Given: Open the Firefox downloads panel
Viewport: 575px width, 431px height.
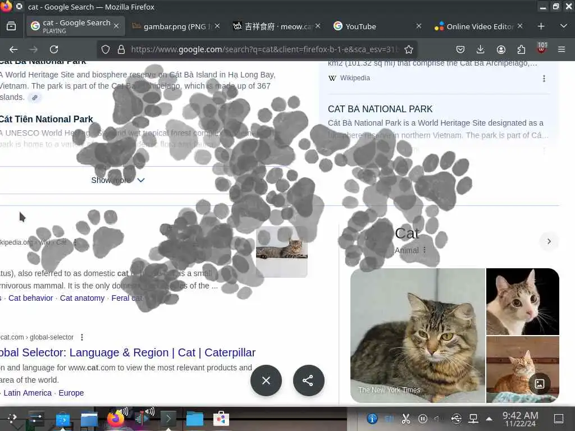Looking at the screenshot, I should [481, 49].
